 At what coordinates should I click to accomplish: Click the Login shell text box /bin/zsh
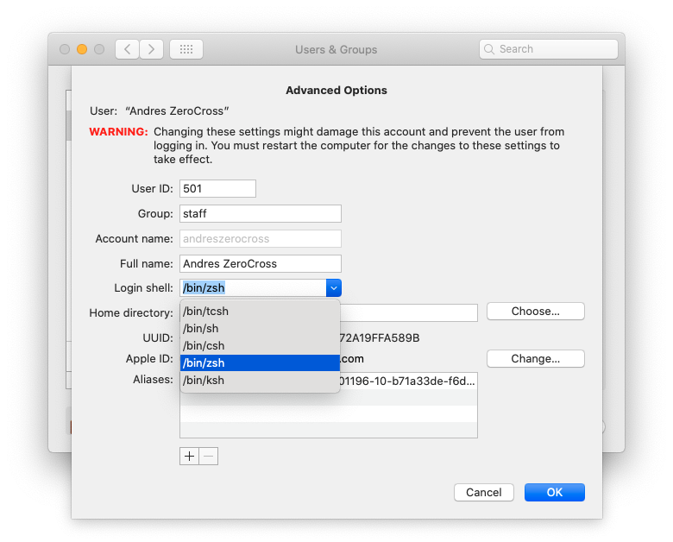click(253, 287)
